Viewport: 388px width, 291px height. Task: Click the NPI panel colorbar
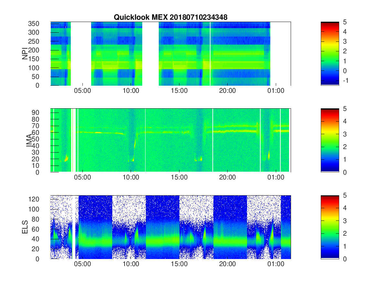(330, 54)
